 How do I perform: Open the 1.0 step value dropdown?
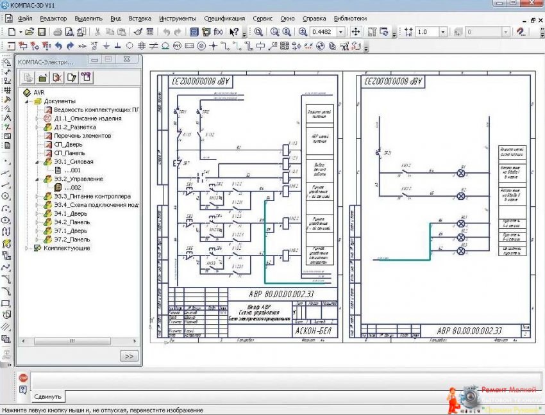[x=442, y=31]
